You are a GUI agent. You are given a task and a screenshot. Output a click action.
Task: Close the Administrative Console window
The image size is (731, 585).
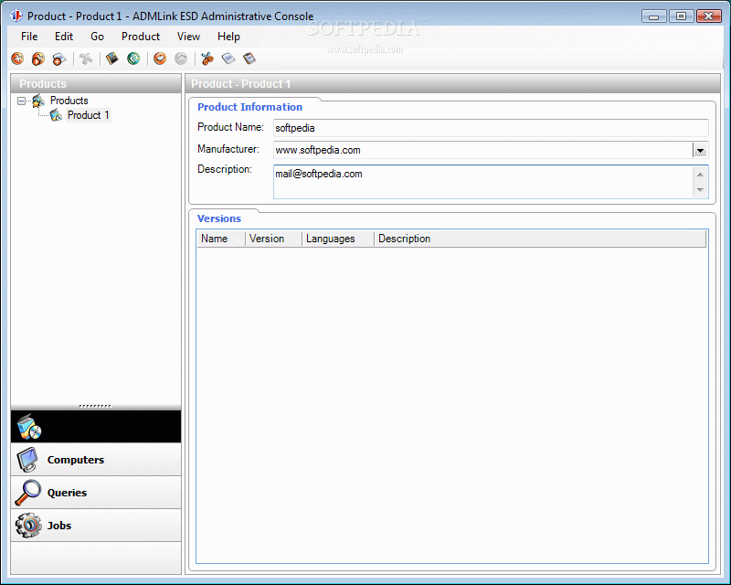[x=709, y=16]
